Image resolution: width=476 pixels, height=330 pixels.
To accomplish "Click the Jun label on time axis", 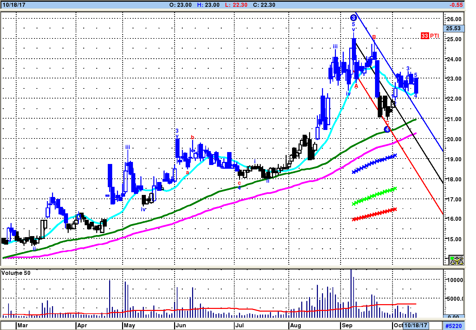I will pos(181,325).
